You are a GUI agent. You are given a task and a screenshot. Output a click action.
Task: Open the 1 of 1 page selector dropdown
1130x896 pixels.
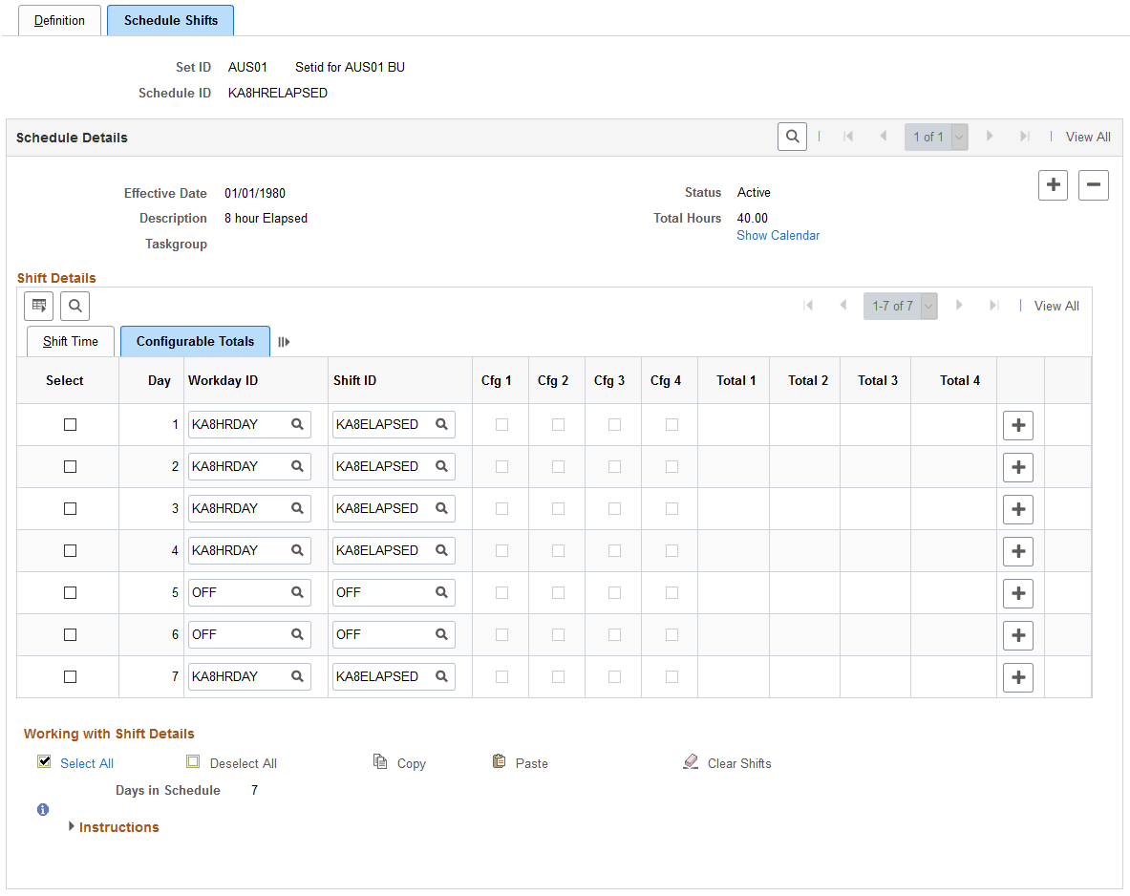point(958,137)
